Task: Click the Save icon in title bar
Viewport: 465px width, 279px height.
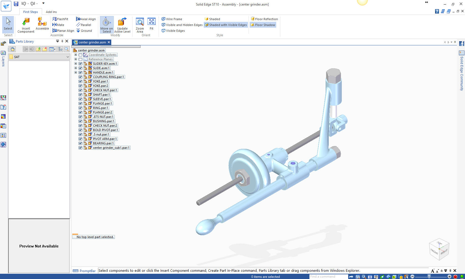Action: 16,4
